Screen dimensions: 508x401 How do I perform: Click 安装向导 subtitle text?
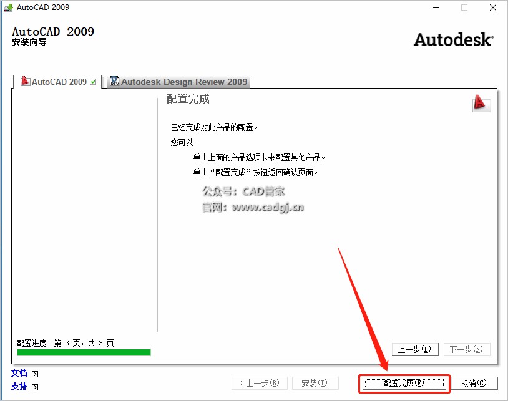[x=29, y=42]
